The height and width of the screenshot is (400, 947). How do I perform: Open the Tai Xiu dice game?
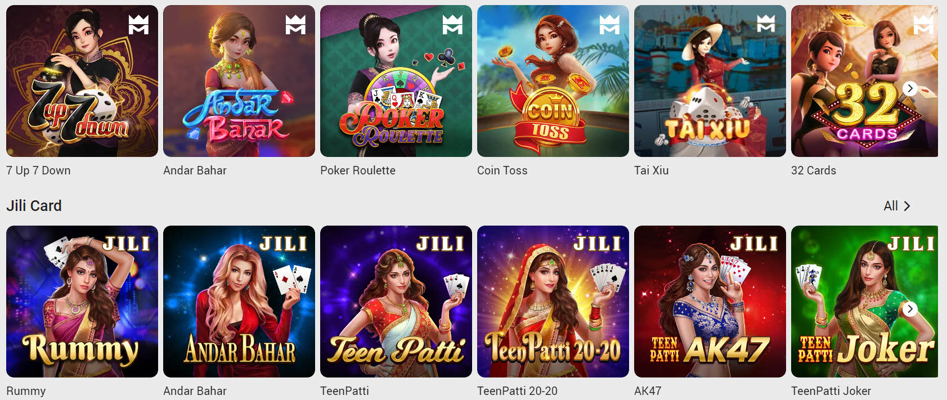click(710, 81)
